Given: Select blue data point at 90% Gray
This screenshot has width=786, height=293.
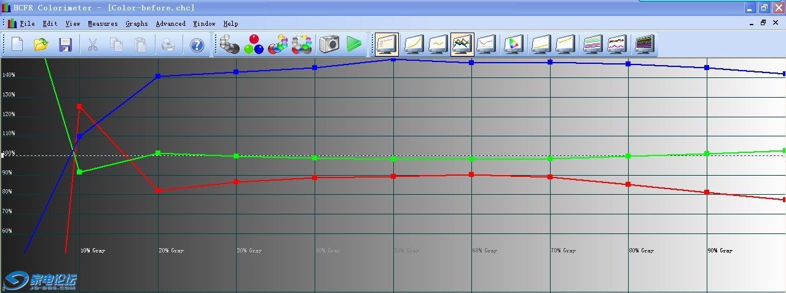Looking at the screenshot, I should tap(707, 68).
